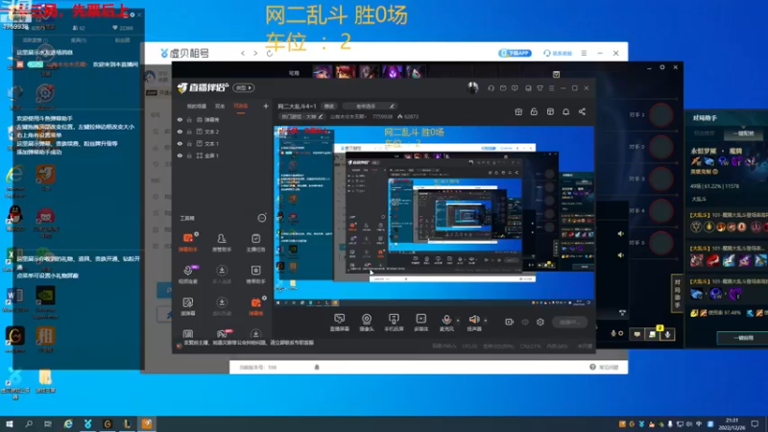Select the 文本 2 layer row

click(x=223, y=132)
